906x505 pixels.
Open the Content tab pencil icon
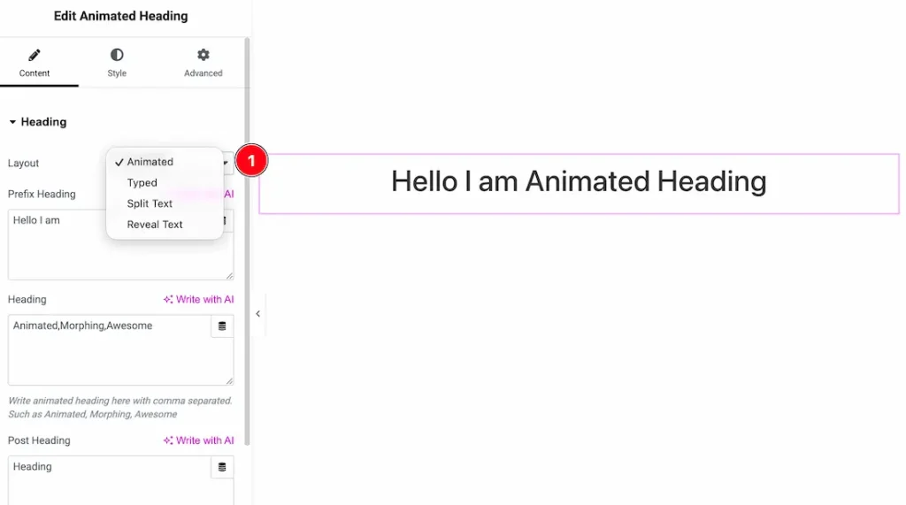[x=35, y=55]
